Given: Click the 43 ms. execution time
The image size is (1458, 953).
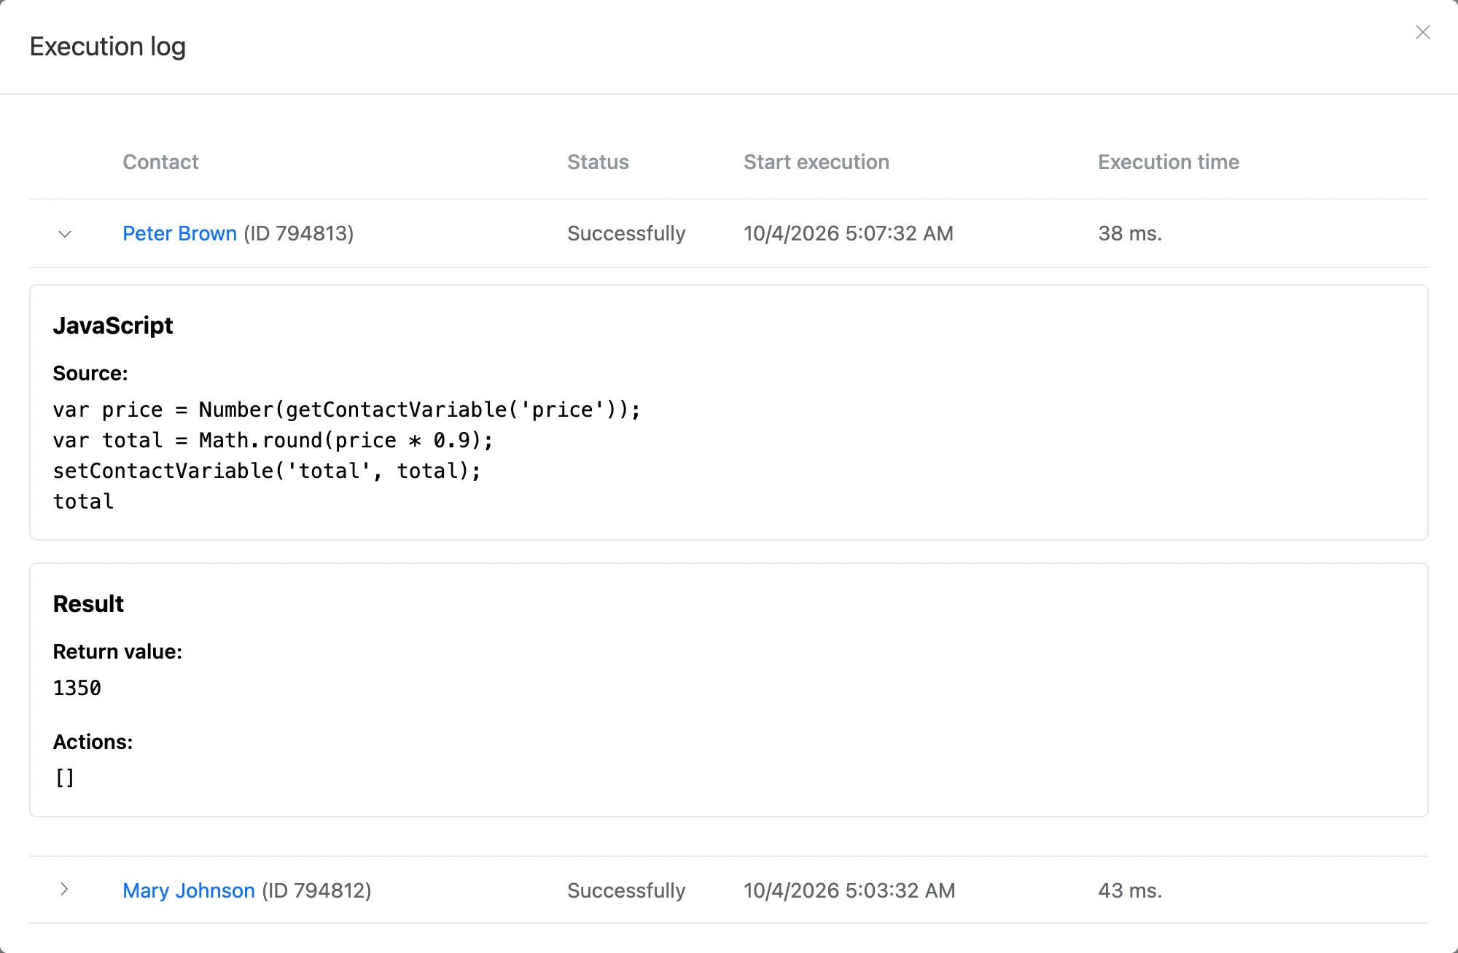Looking at the screenshot, I should [1130, 890].
